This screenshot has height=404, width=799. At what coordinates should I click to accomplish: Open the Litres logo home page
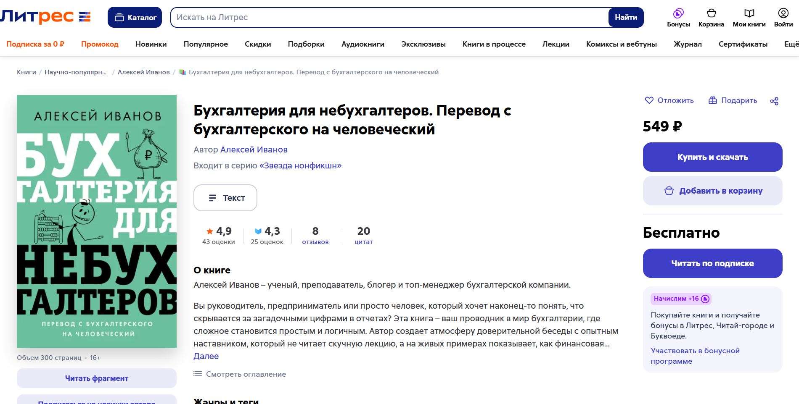coord(45,17)
